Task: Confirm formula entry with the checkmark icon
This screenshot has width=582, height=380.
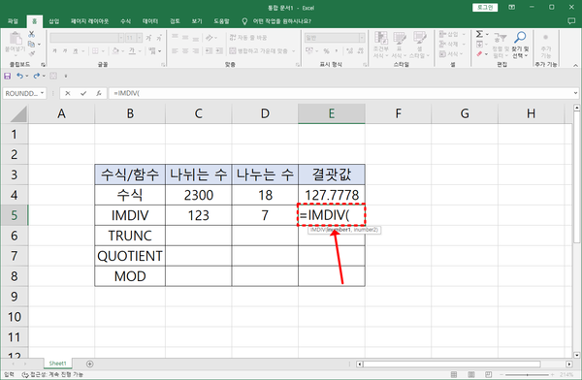Action: tap(83, 93)
